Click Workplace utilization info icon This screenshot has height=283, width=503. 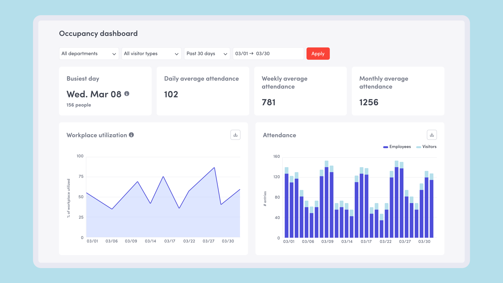click(x=131, y=135)
